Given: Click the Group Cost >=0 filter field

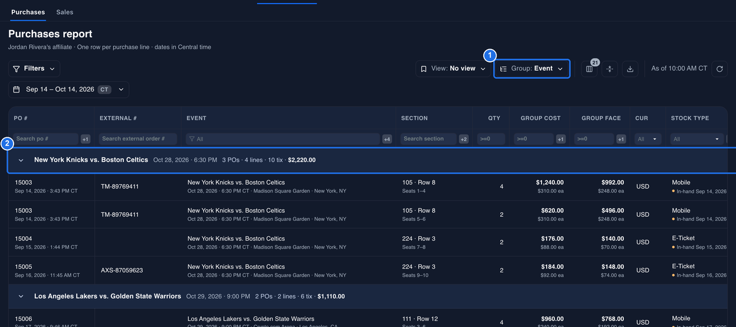Looking at the screenshot, I should click(534, 139).
